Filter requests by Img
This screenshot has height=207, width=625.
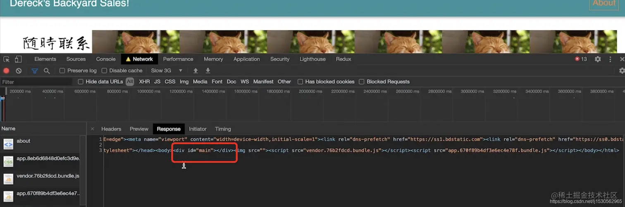point(184,82)
